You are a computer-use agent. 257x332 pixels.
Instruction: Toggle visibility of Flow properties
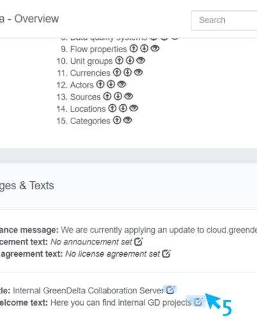(x=155, y=48)
